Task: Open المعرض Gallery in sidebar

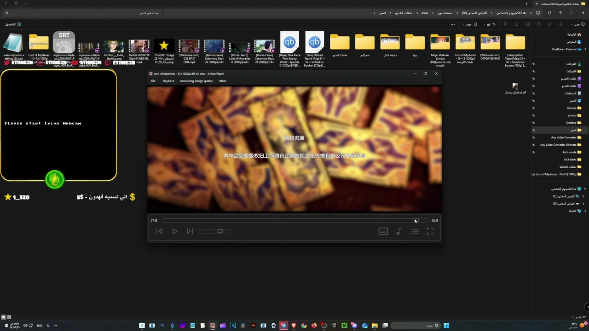Action: pos(574,42)
